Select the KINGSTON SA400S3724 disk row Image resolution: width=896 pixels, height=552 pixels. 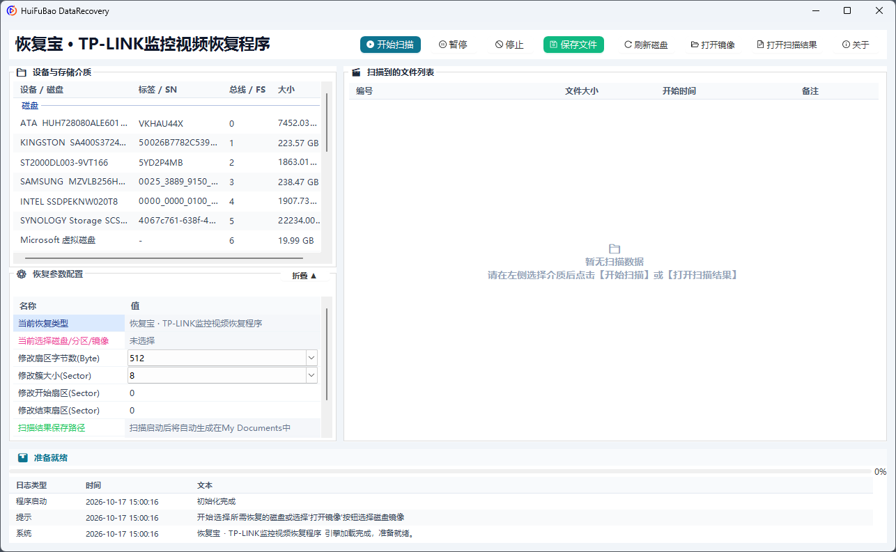pos(167,143)
